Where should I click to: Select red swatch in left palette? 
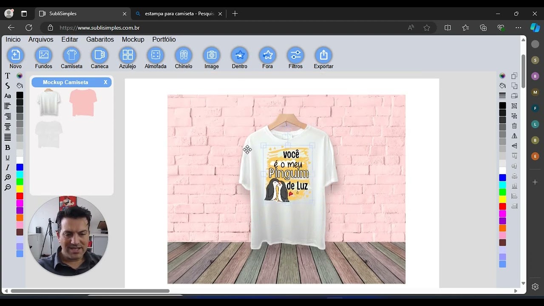click(20, 196)
